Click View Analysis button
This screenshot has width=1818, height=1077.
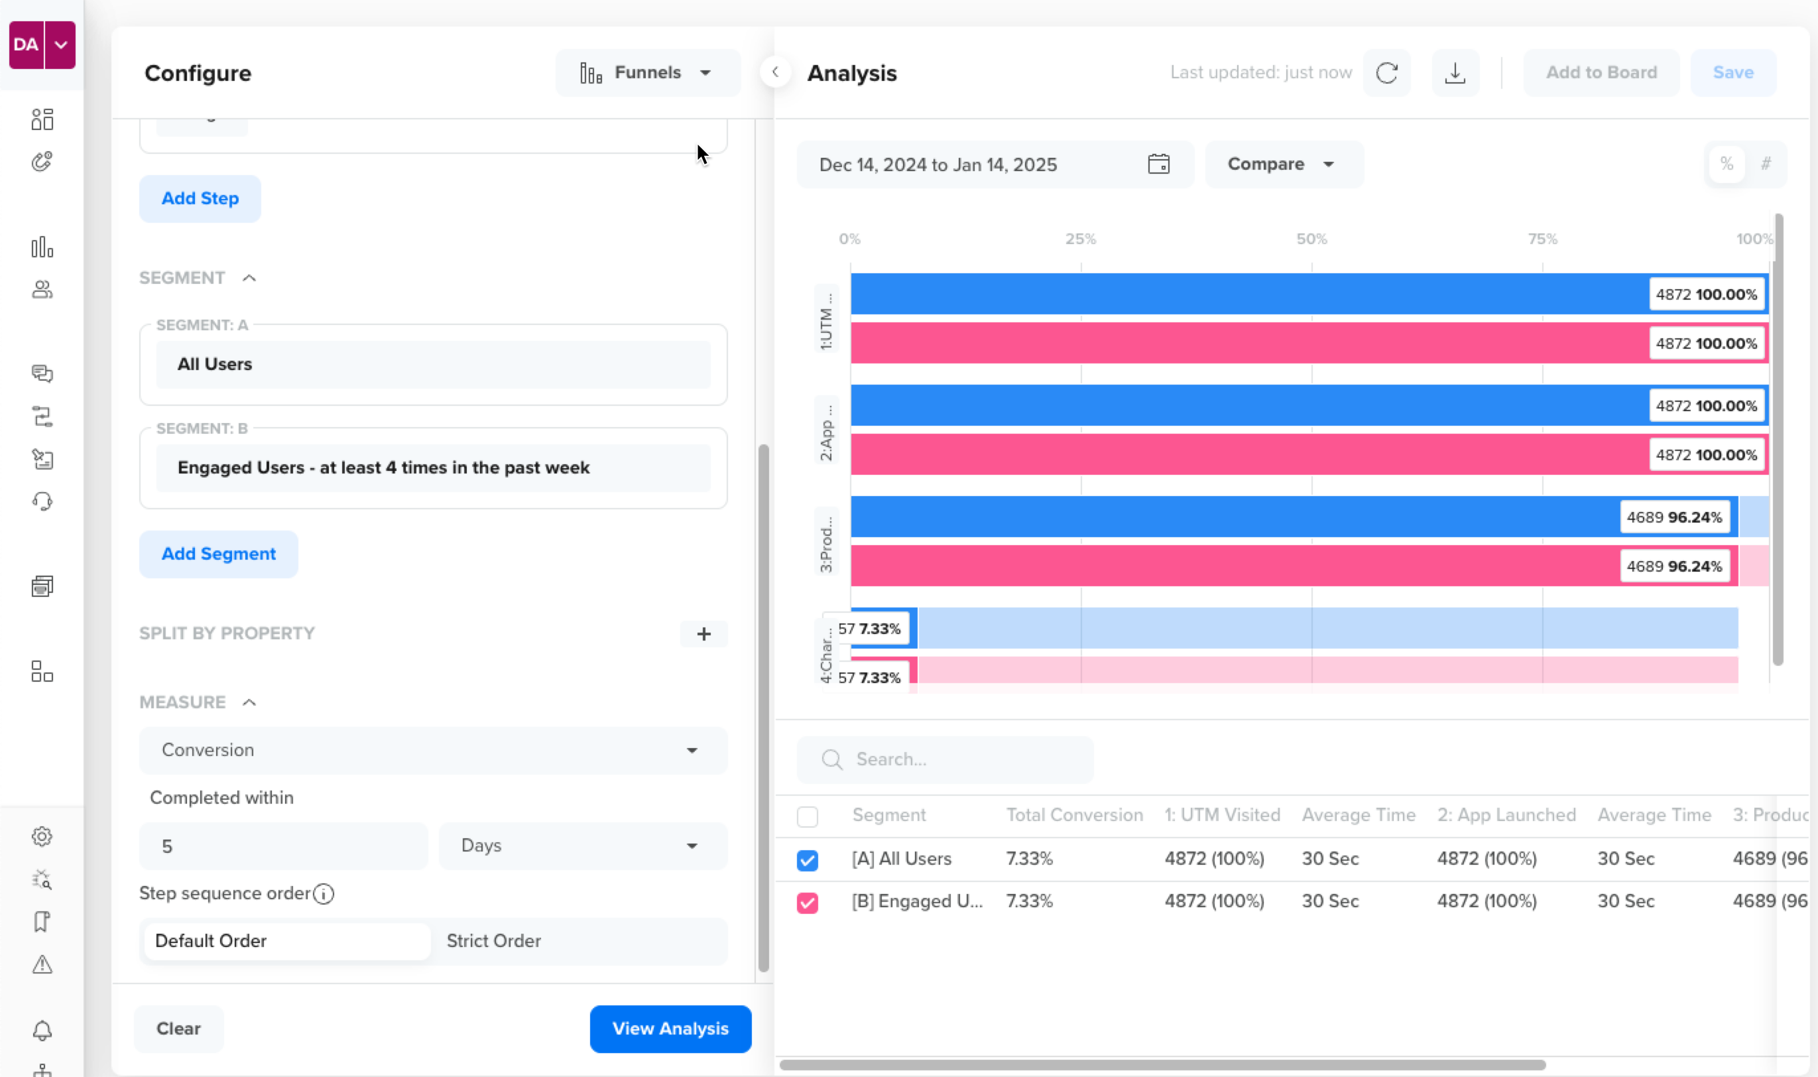[x=670, y=1029]
